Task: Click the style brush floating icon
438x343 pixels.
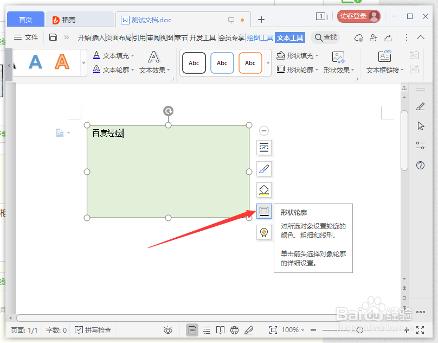Action: 264,169
